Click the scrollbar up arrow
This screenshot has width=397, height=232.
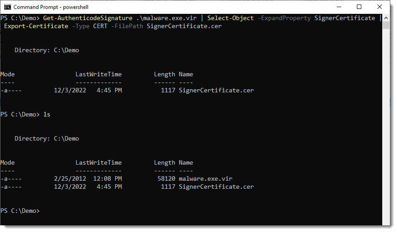click(386, 17)
